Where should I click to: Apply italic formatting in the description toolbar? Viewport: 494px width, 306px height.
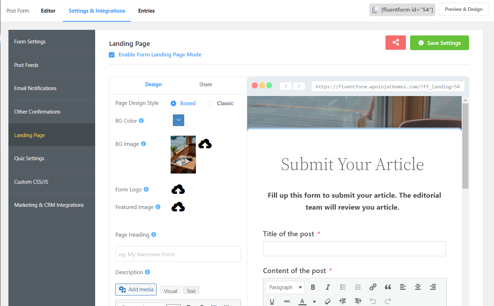327,287
